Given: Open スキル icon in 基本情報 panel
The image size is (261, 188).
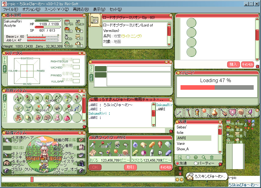Looking at the screenshot, I should coord(69,37).
